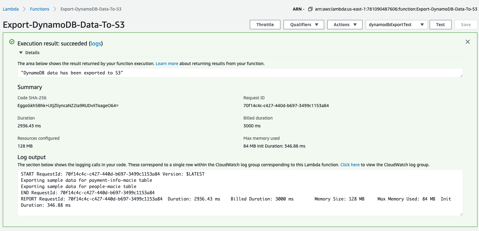Viewport: 479px width, 231px height.
Task: Run the function with the Test button
Action: (441, 25)
